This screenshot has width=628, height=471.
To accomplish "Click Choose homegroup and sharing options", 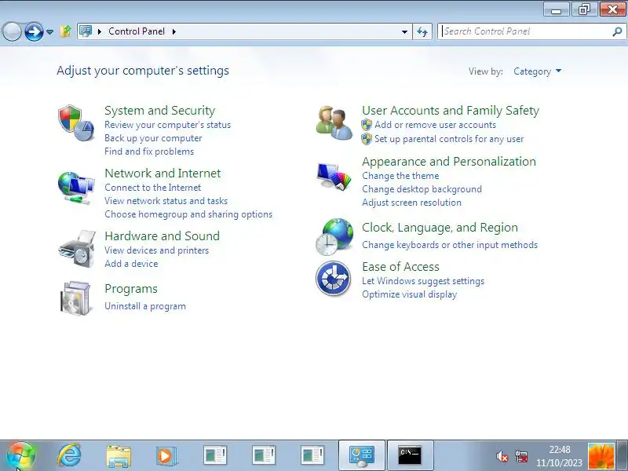I will 188,214.
